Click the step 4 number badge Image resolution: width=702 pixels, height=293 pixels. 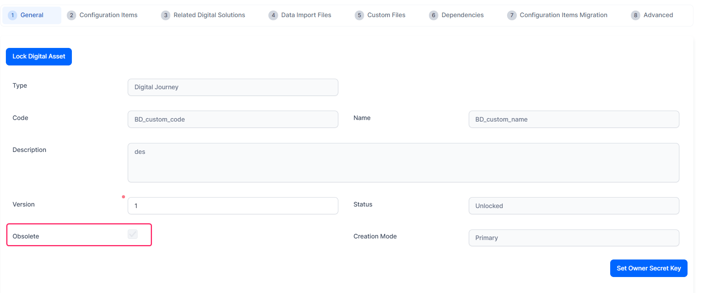tap(273, 15)
